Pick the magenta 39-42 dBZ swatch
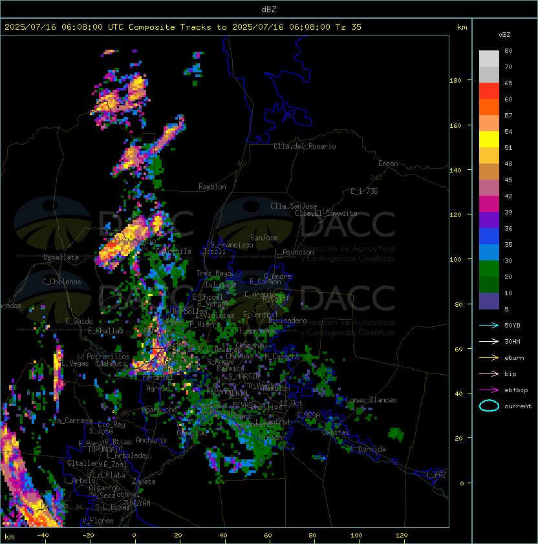This screenshot has width=538, height=544. [489, 204]
